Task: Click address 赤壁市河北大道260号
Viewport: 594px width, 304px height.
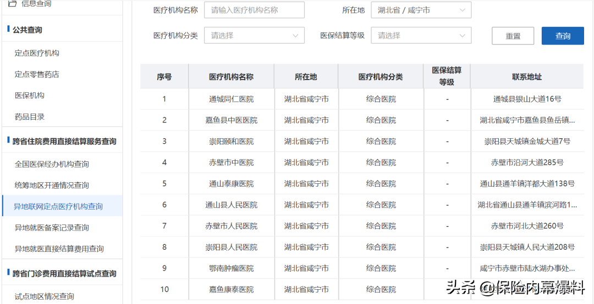Action: [527, 226]
